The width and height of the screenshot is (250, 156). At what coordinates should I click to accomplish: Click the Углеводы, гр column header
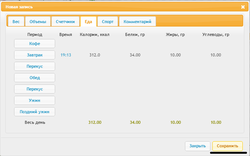pyautogui.click(x=216, y=34)
